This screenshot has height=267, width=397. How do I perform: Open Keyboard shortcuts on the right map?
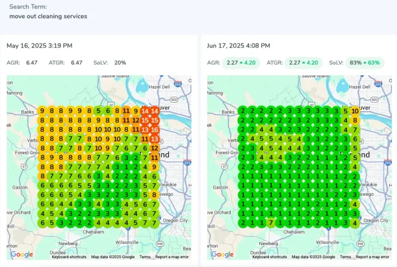(x=269, y=257)
